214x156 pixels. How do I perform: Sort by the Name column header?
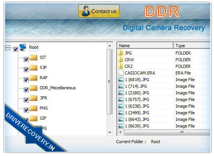click(145, 46)
